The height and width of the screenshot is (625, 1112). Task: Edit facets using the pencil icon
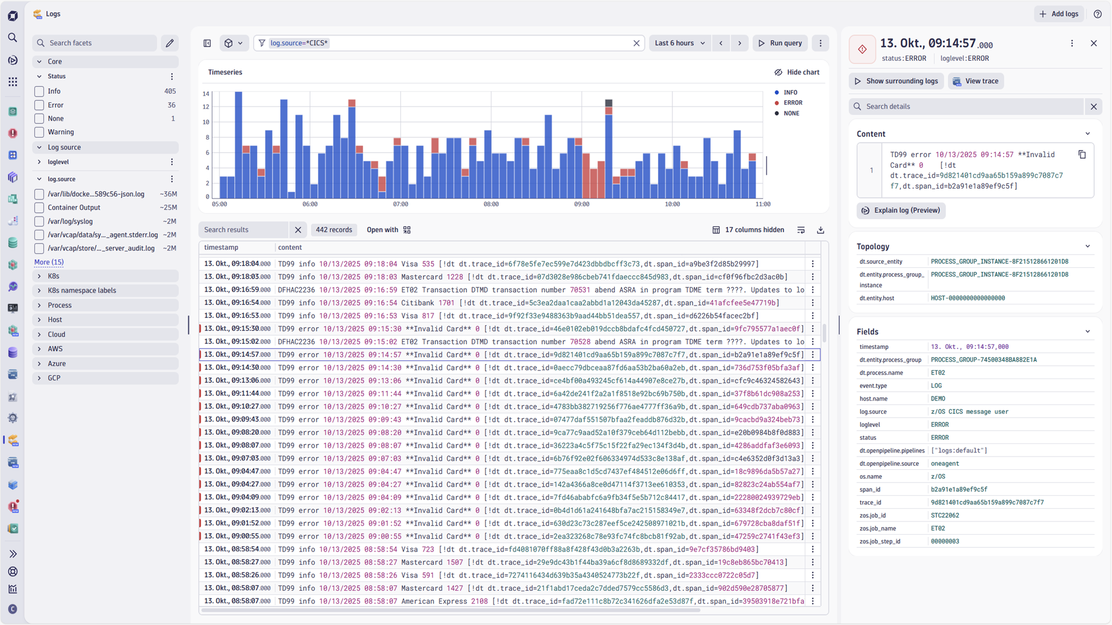point(170,43)
